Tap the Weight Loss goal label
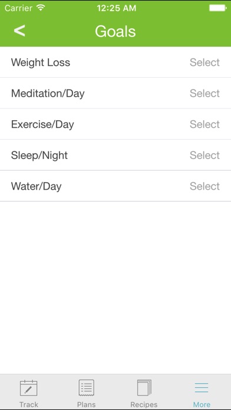 coord(41,62)
